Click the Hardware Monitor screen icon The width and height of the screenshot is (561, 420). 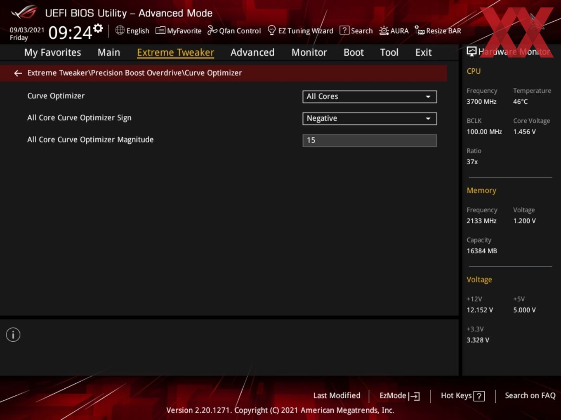[x=471, y=51]
